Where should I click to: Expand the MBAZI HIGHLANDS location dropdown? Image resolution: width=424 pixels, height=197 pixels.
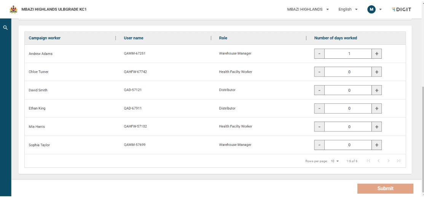(x=308, y=9)
